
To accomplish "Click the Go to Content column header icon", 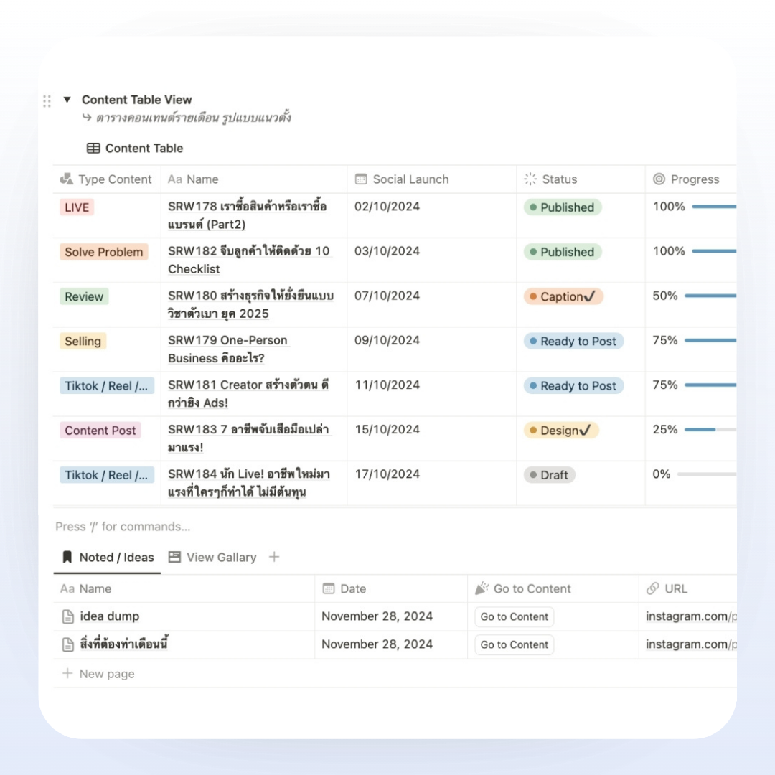I will coord(482,588).
